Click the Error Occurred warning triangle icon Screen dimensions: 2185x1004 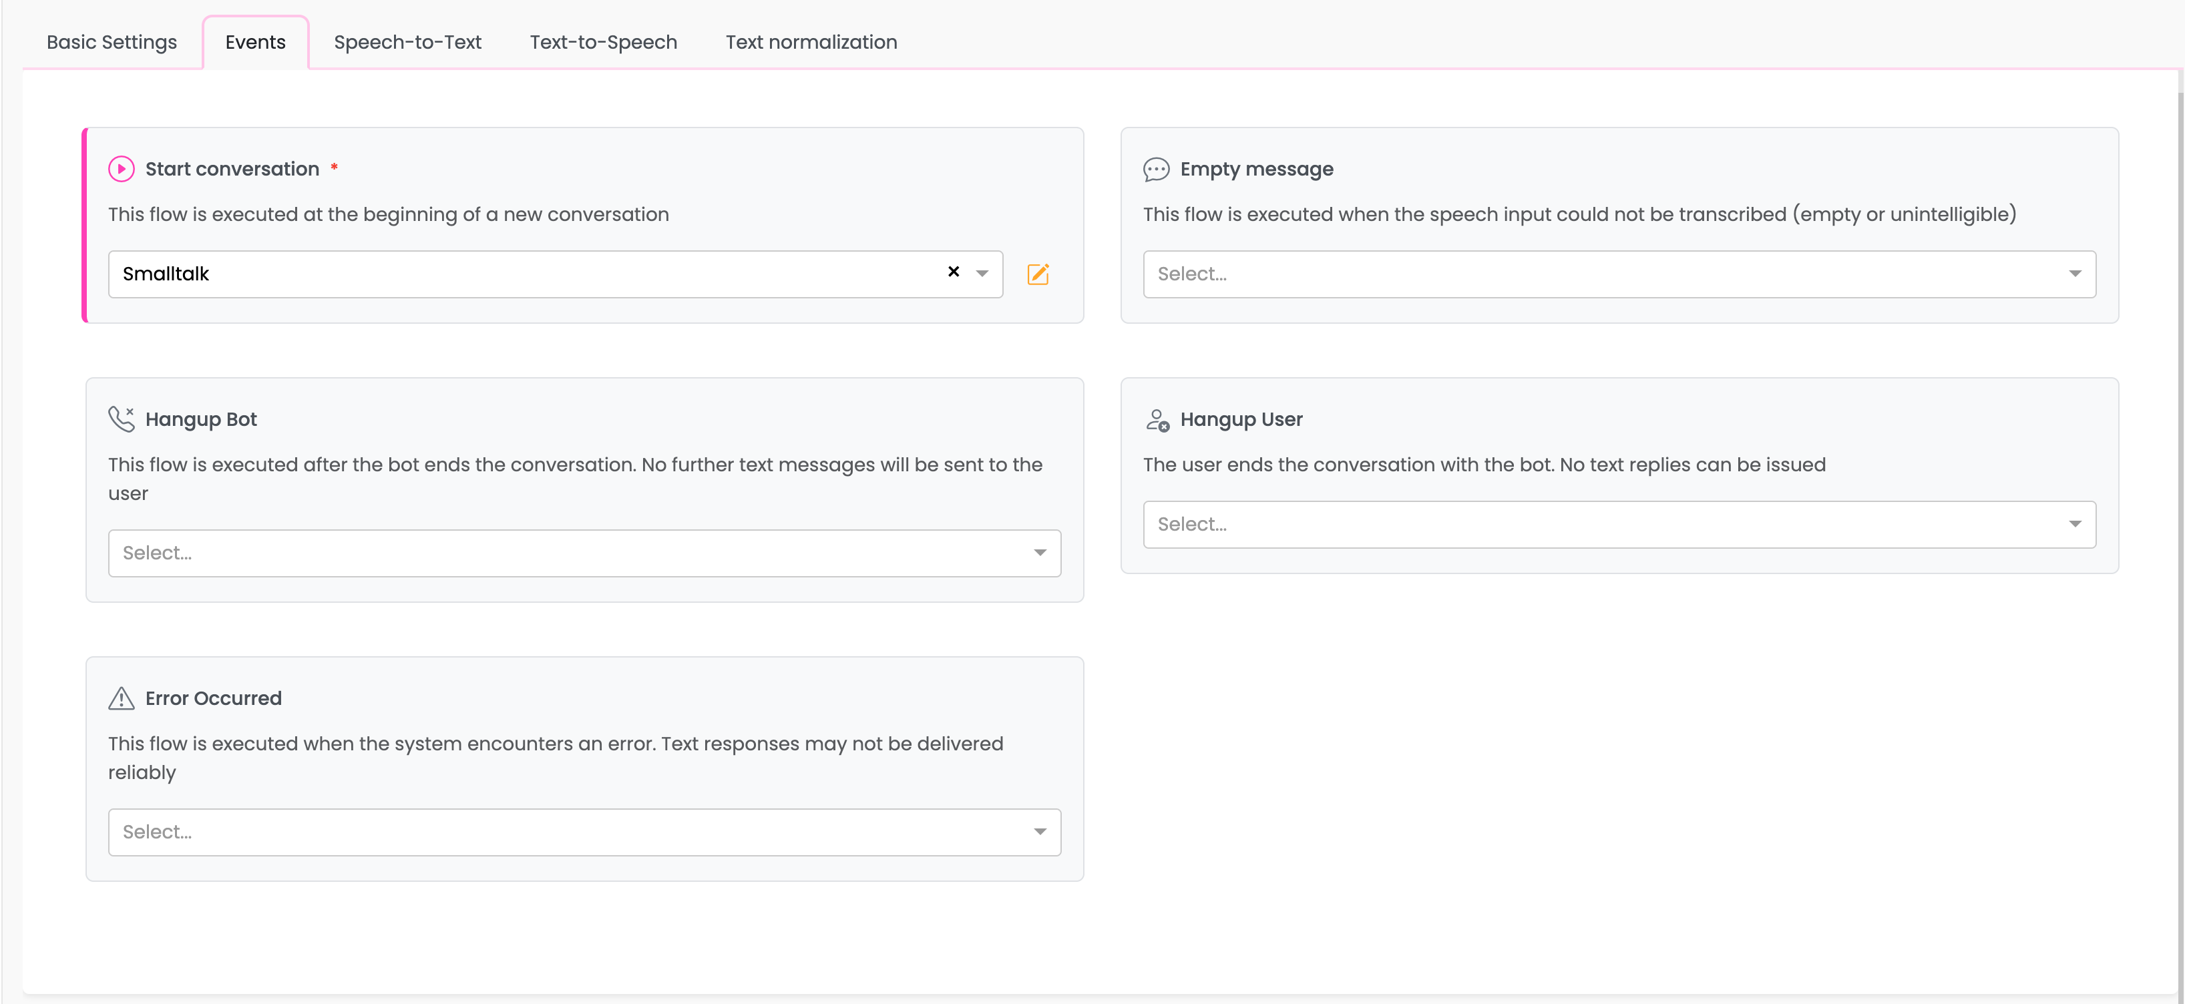pos(122,698)
